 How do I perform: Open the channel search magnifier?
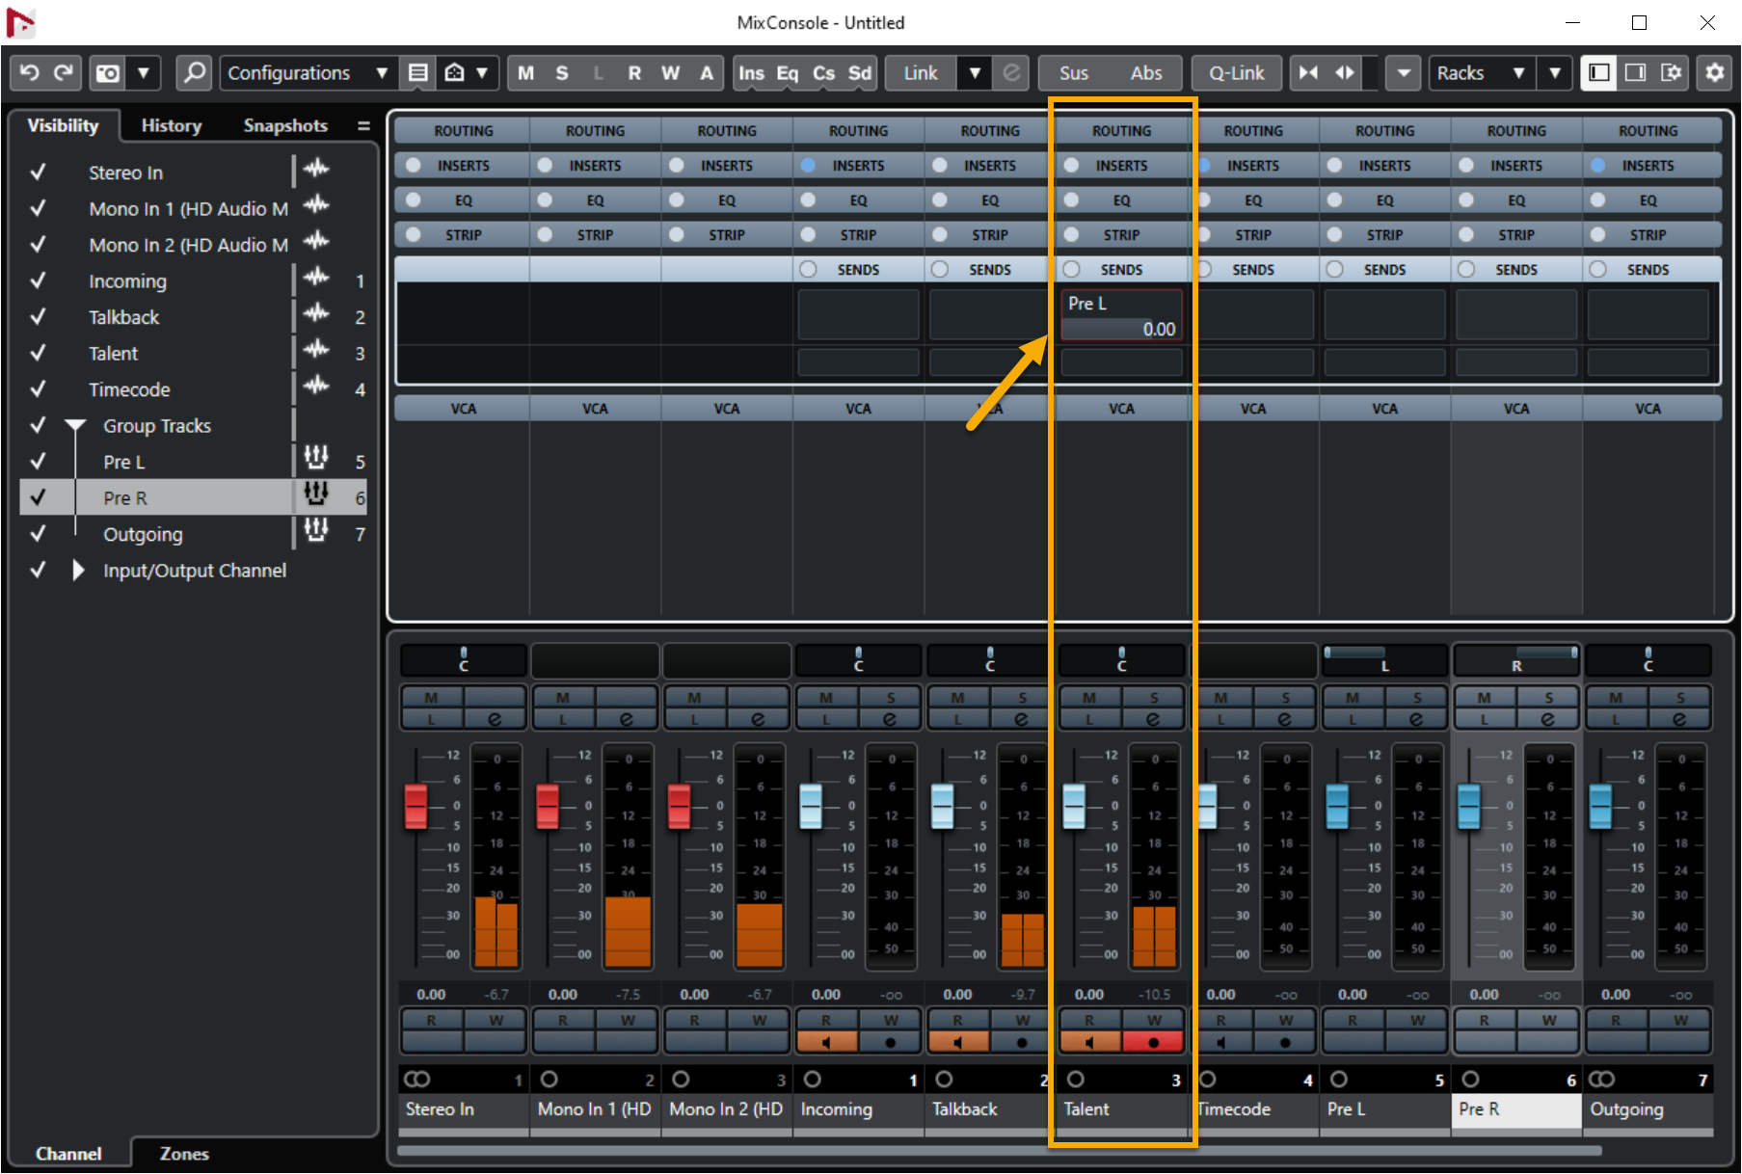(195, 73)
